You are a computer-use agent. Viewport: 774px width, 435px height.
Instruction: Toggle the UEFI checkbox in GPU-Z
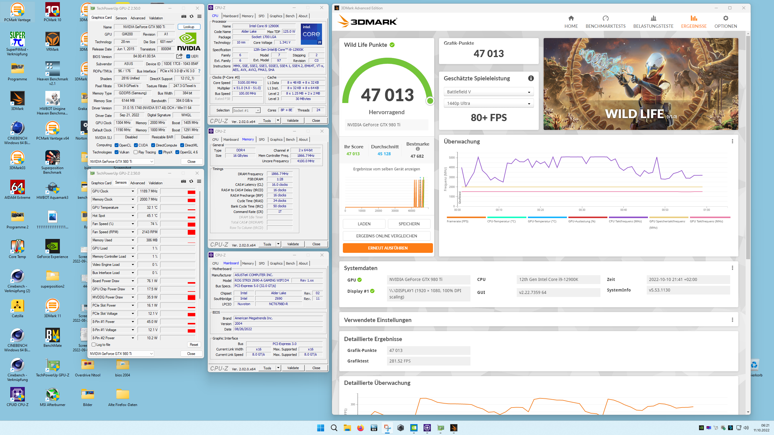[188, 56]
